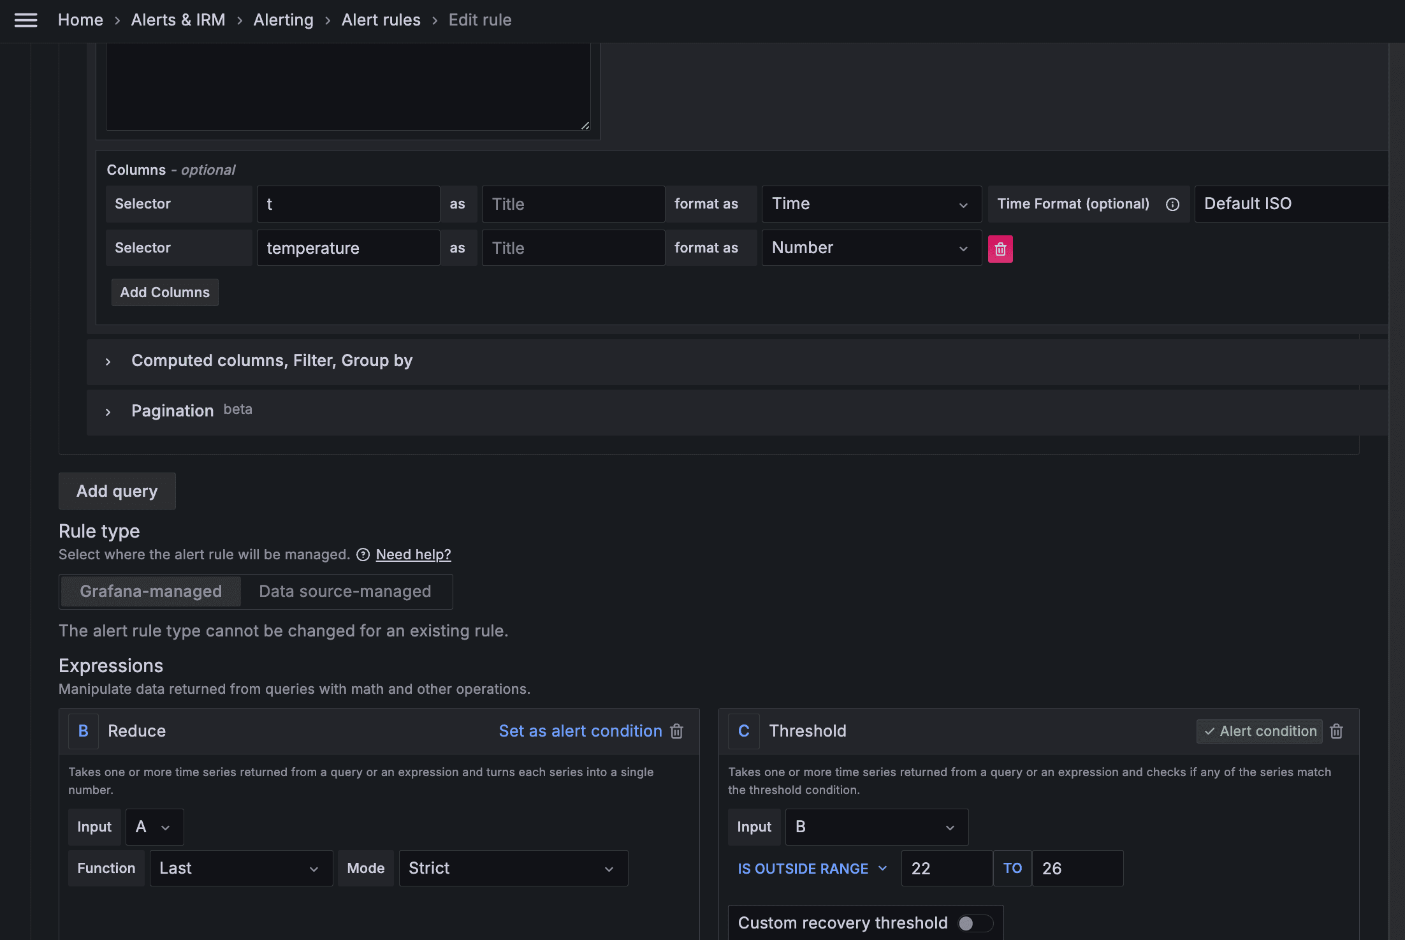Select Grafana-managed rule type
The height and width of the screenshot is (940, 1405).
coord(150,591)
